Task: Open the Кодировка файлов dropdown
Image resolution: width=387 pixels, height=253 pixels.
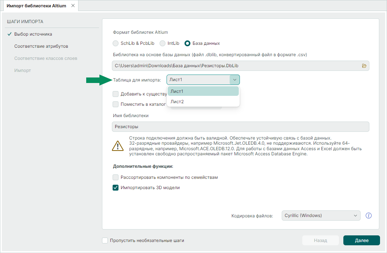Action: pos(321,216)
